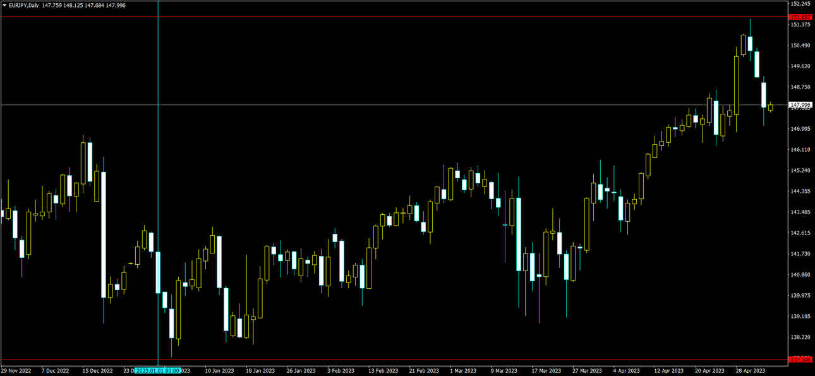The image size is (815, 376).
Task: Click the 143.485 price axis label
Action: (800, 212)
